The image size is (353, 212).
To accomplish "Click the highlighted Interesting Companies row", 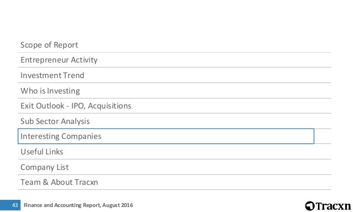I will point(166,136).
